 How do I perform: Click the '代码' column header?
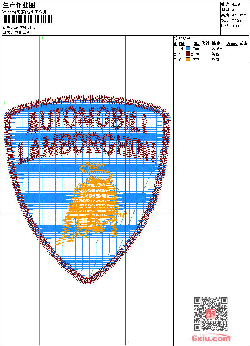(205, 43)
